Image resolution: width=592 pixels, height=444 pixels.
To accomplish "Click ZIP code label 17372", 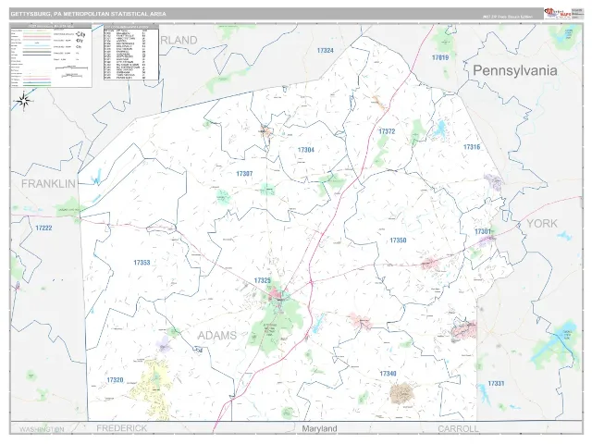I will click(x=387, y=131).
